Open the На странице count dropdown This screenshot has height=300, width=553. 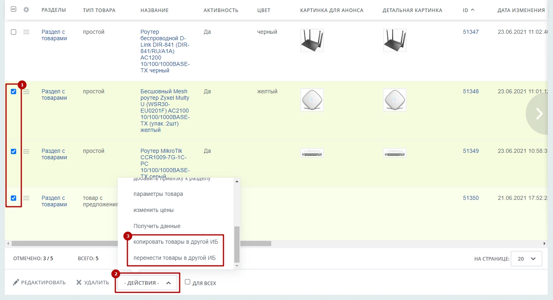[526, 259]
